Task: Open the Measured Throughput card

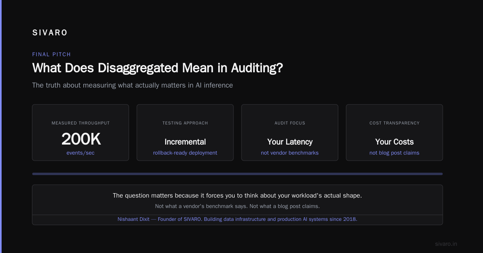Action: 80,133
